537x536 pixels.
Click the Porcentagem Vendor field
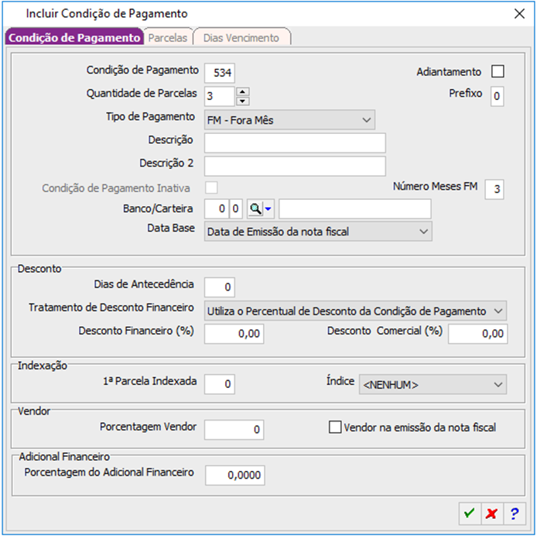[x=234, y=429]
